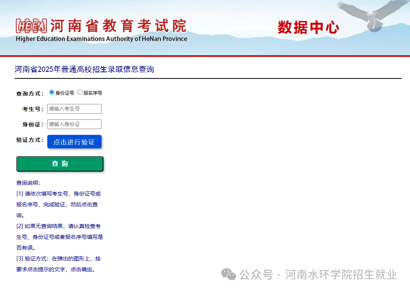Viewport: 410px width, 291px height.
Task: Click instruction item [1] about filling 考生号
Action: pos(58,194)
